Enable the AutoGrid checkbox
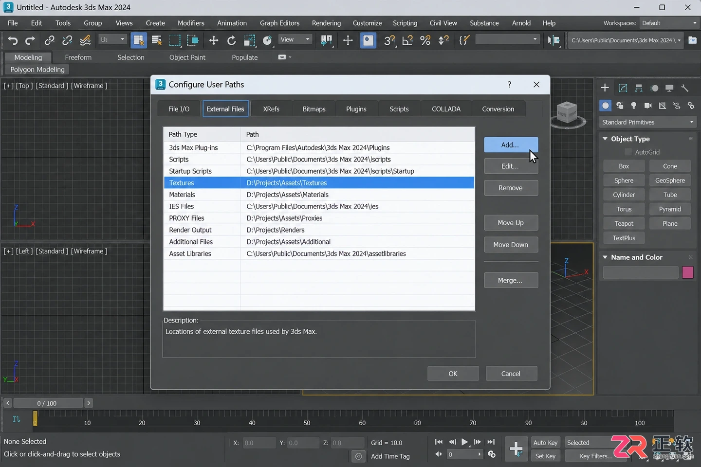This screenshot has height=467, width=701. point(628,152)
